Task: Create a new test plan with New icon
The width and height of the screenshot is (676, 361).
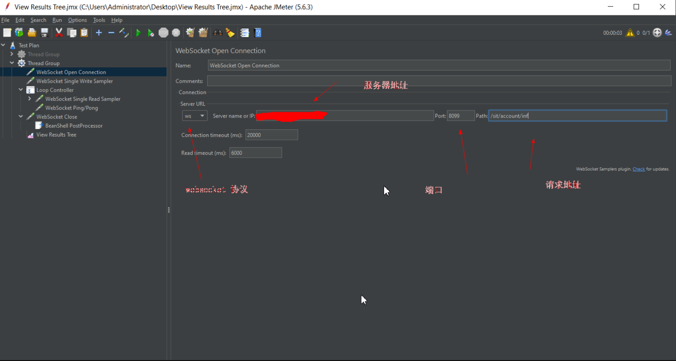Action: (x=7, y=33)
